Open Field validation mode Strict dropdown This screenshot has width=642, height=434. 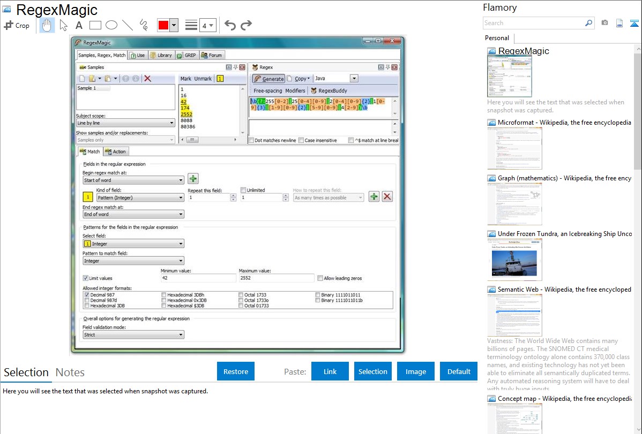(x=133, y=334)
